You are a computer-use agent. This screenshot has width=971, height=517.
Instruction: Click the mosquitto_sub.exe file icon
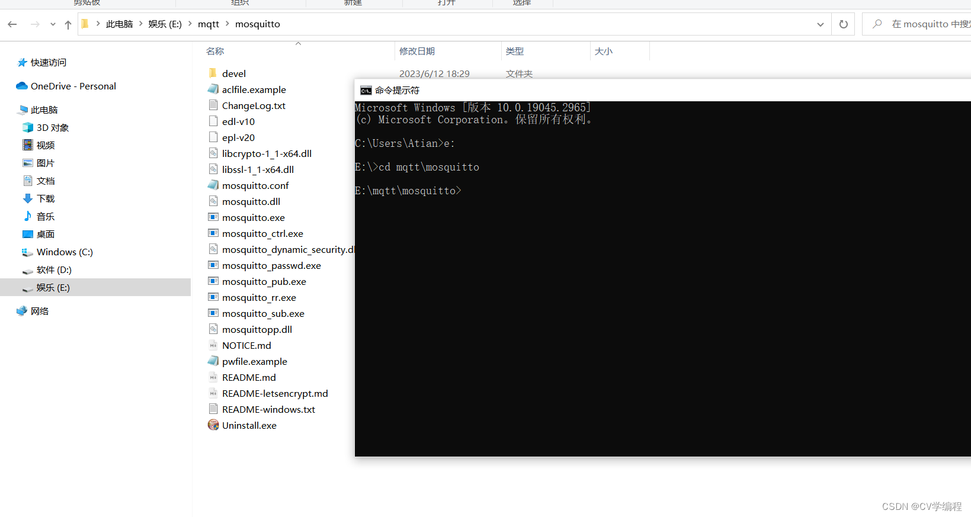[x=213, y=313]
